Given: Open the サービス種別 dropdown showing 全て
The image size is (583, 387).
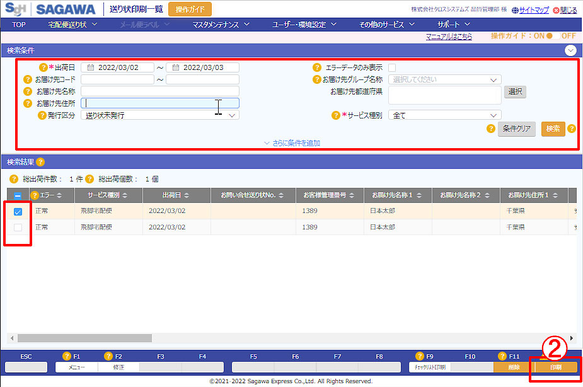Looking at the screenshot, I should pos(444,115).
